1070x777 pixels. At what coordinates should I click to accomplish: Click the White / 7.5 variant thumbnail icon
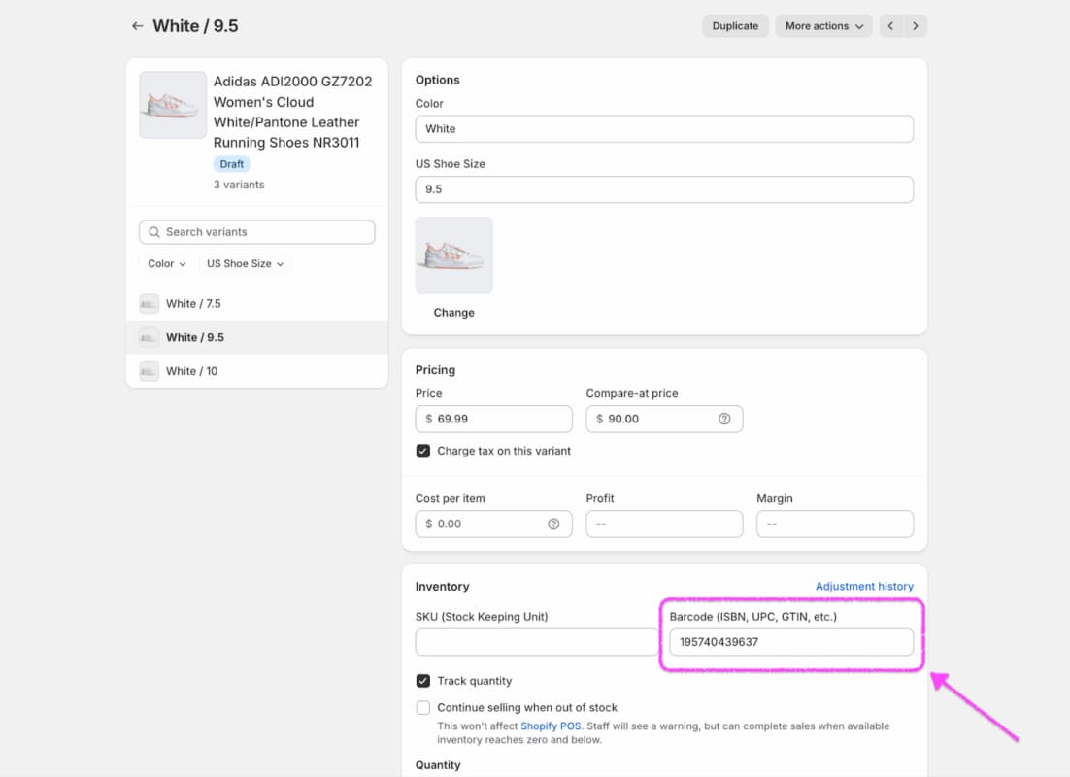pos(149,304)
